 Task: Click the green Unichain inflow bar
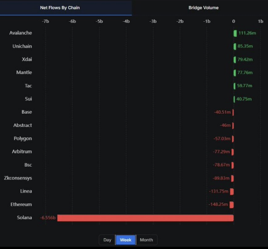(x=235, y=47)
